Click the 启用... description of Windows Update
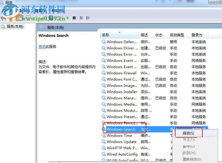 146,142
